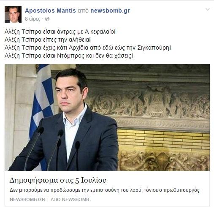This screenshot has height=207, width=214.
Task: Open the post options chevron menu
Action: (x=208, y=10)
